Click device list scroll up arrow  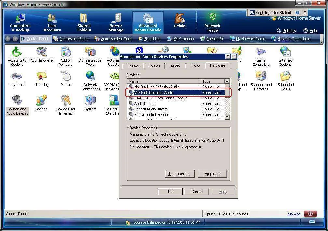click(227, 81)
